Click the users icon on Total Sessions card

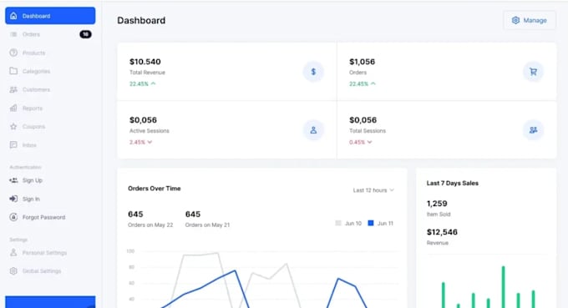[x=533, y=130]
